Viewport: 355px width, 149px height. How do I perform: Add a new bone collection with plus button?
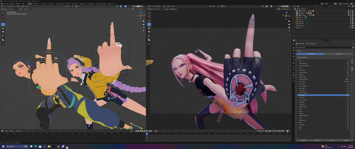pyautogui.click(x=352, y=61)
